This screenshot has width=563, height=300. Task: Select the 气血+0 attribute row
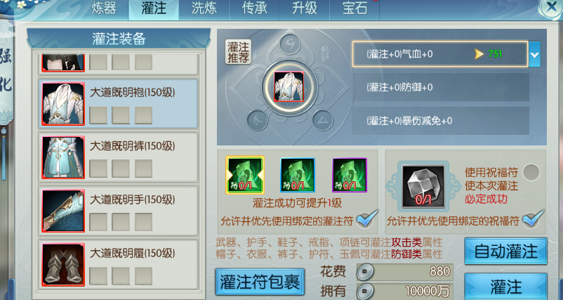coord(440,54)
